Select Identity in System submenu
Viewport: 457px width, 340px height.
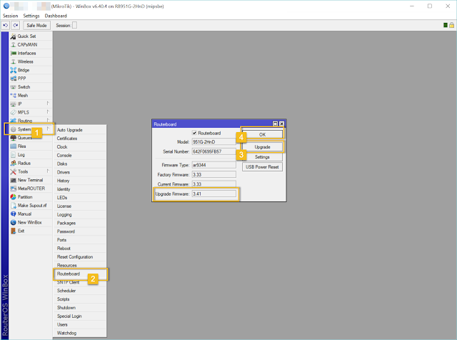click(79, 189)
